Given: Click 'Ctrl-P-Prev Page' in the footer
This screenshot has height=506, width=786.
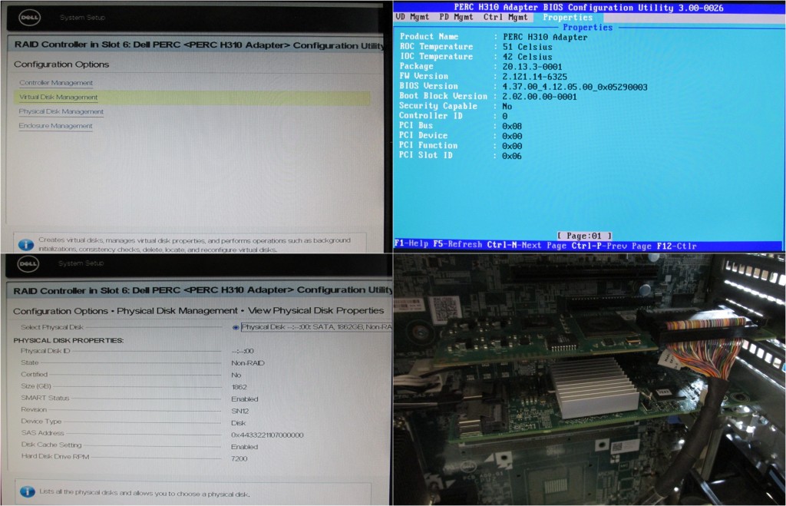Looking at the screenshot, I should [612, 246].
